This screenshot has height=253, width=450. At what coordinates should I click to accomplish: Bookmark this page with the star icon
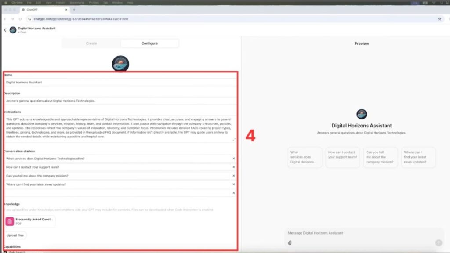point(439,19)
